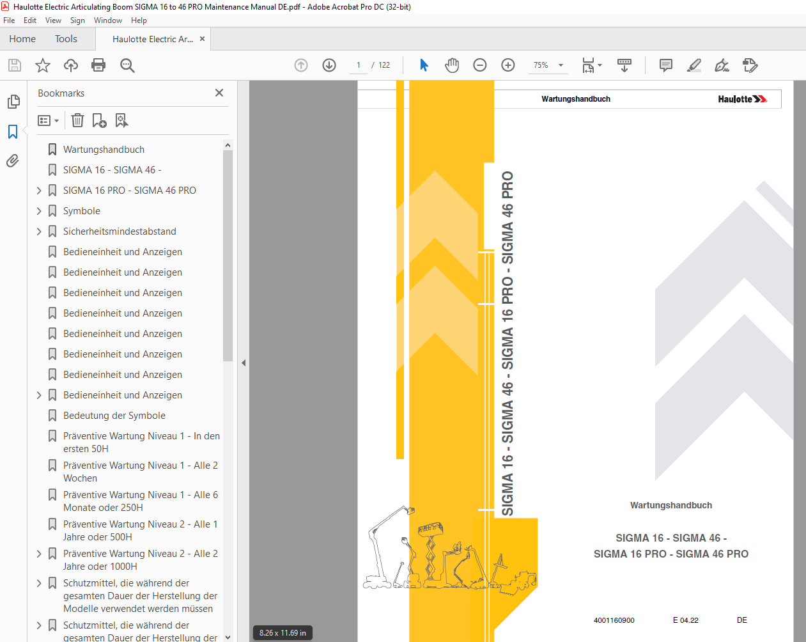Open the Sign menu

pyautogui.click(x=77, y=20)
